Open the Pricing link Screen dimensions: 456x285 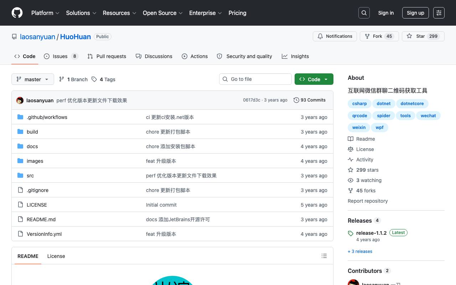(x=237, y=13)
